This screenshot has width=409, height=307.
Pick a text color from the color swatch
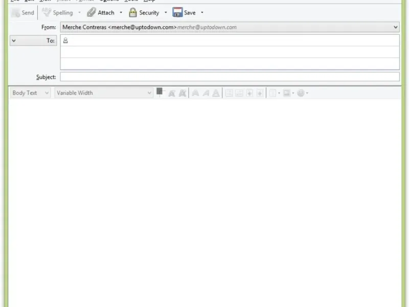point(160,92)
